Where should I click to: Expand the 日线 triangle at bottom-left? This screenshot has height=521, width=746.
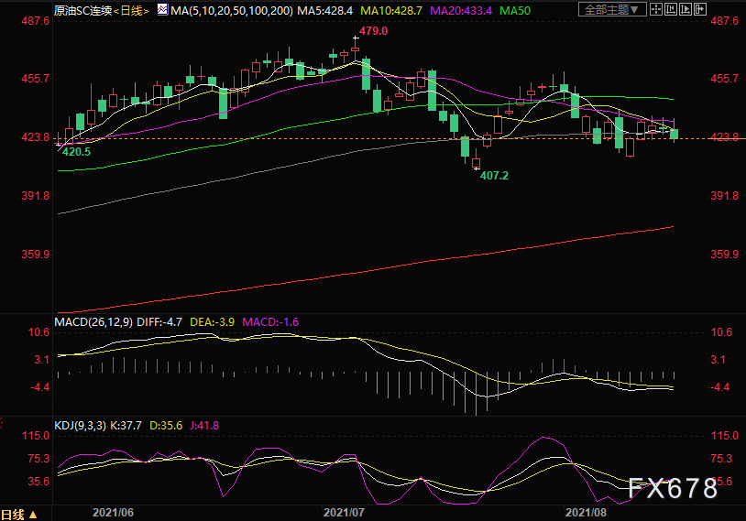(33, 515)
